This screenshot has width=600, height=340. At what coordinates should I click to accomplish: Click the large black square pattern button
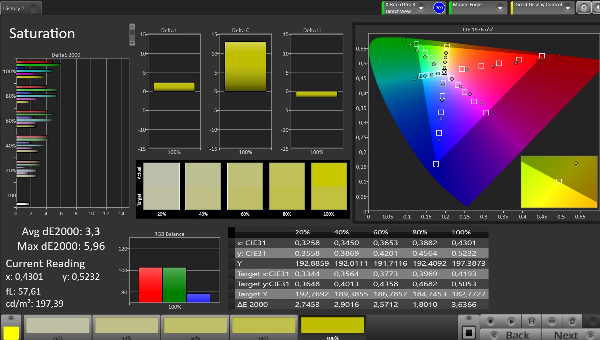coord(468,332)
